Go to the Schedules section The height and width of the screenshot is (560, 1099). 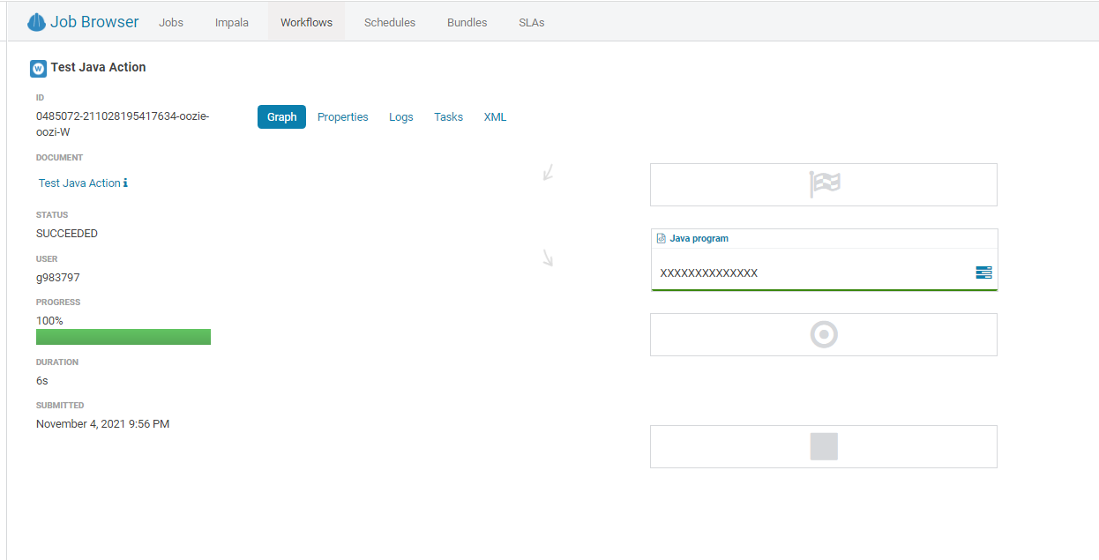click(x=389, y=22)
